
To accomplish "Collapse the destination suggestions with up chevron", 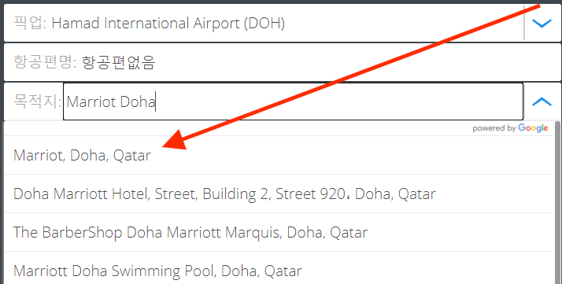I will [x=542, y=101].
